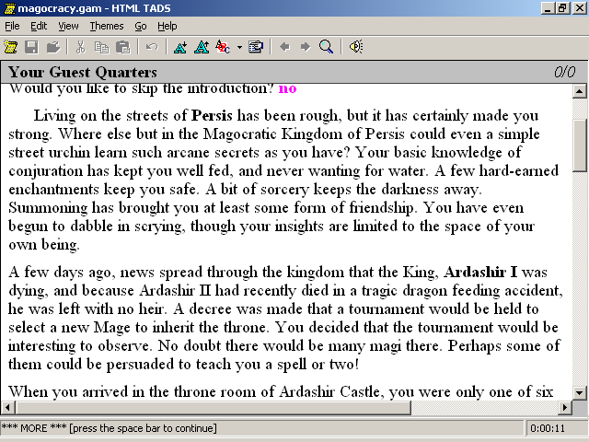Click the Cut scissors icon

coord(80,46)
